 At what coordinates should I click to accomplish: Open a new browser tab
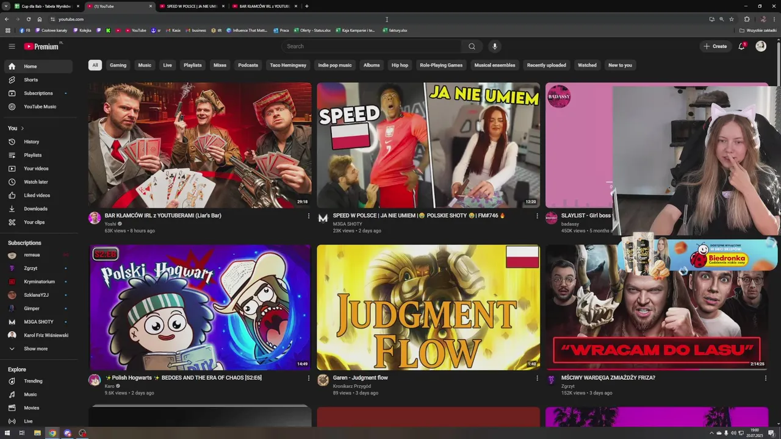pyautogui.click(x=306, y=6)
